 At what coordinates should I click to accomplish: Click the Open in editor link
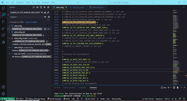click(31, 22)
